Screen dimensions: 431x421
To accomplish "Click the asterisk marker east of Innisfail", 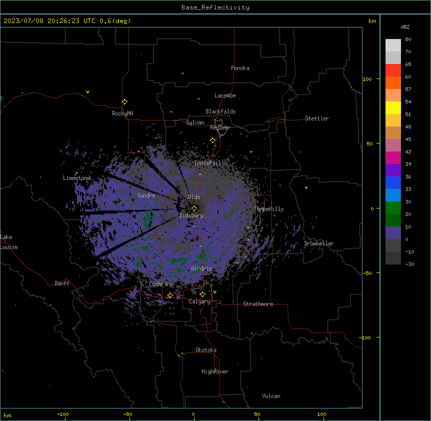I will (x=251, y=151).
